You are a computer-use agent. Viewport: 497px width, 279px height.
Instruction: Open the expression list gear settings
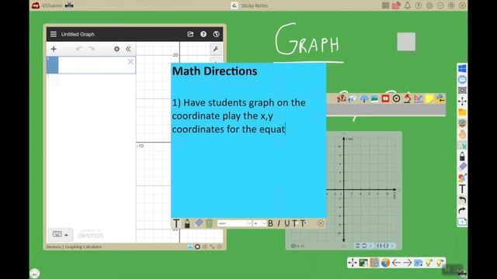tap(116, 49)
